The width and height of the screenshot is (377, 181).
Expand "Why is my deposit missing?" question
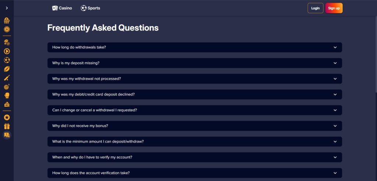point(194,63)
